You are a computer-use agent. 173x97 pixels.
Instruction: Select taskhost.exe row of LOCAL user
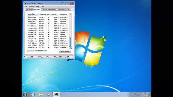[x=48, y=17]
